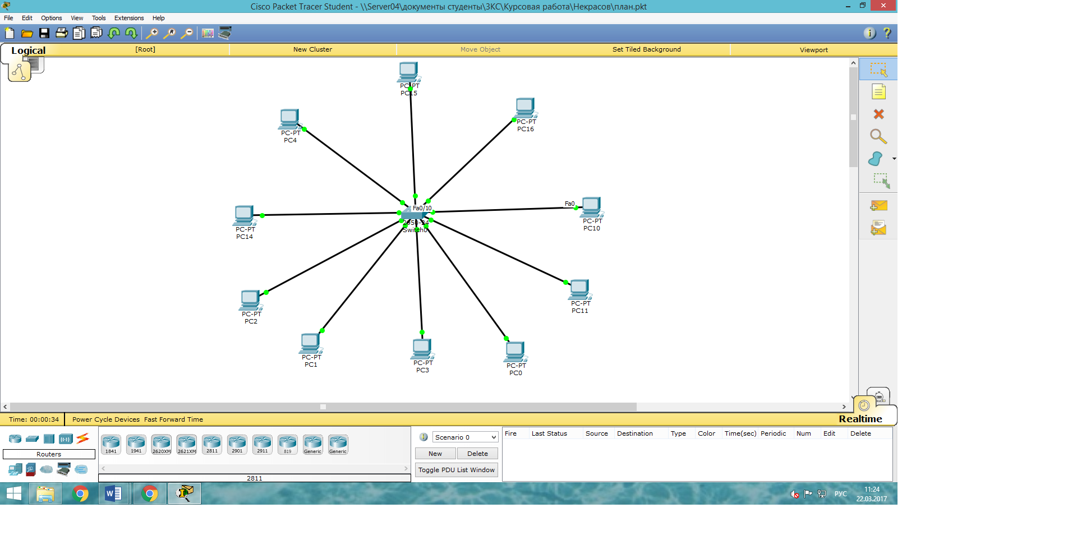Open the Scenario 0 dropdown

click(465, 437)
